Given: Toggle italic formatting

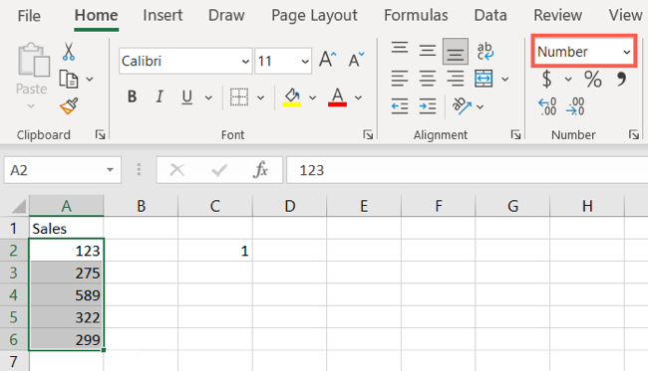Looking at the screenshot, I should click(x=160, y=96).
